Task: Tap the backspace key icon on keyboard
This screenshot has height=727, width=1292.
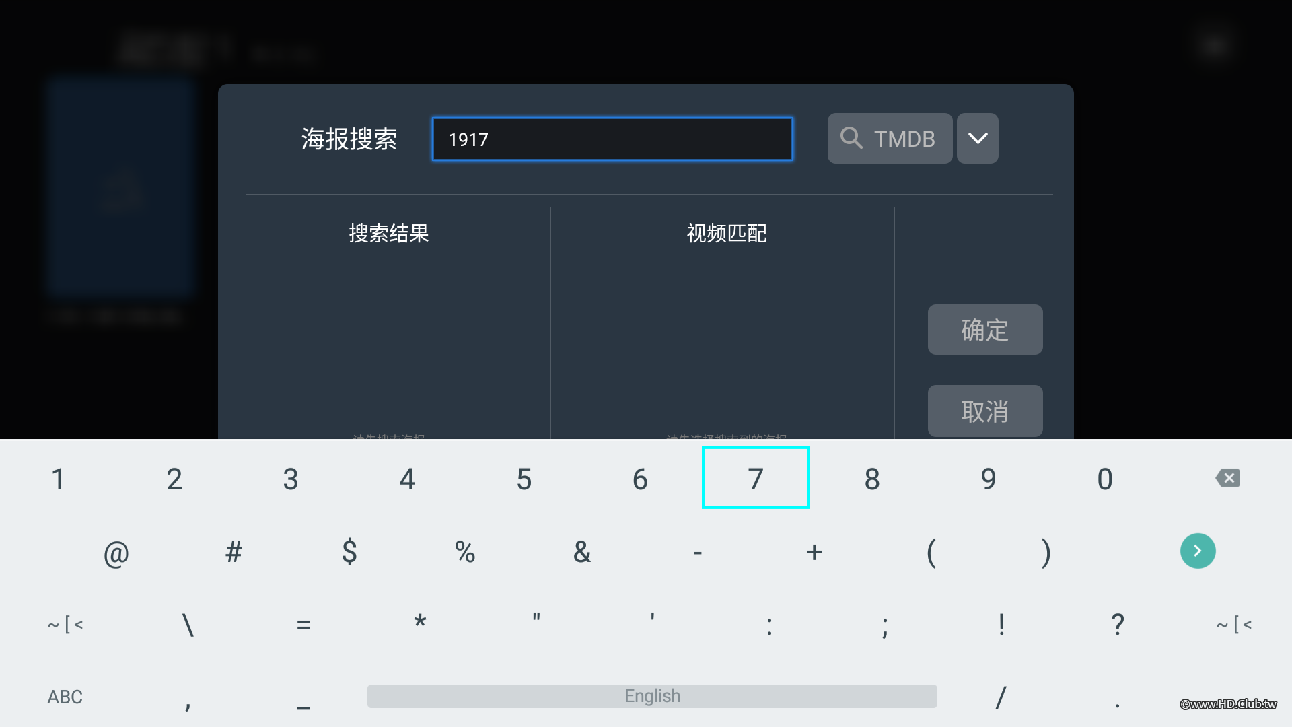Action: [1228, 478]
